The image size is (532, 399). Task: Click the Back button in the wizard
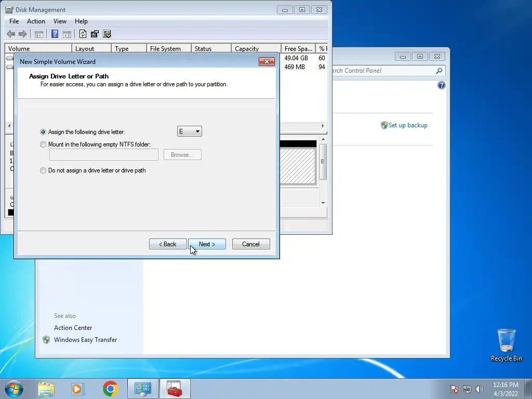tap(168, 244)
